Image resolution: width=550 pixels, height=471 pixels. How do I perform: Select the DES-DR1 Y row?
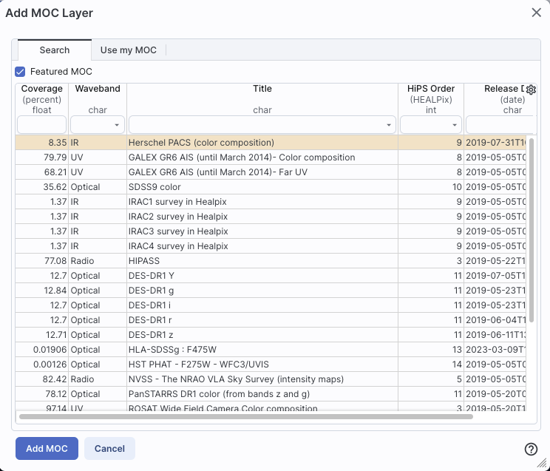click(x=271, y=276)
